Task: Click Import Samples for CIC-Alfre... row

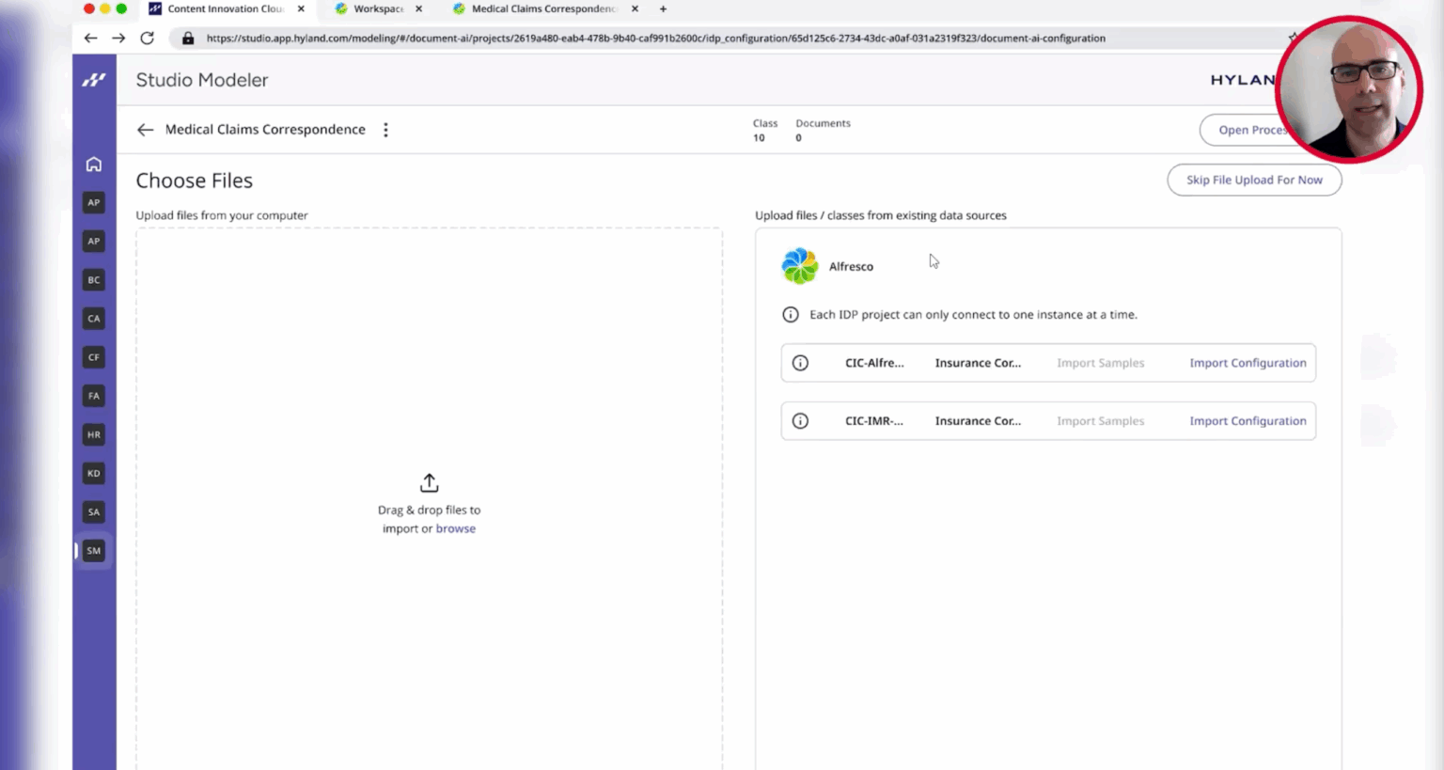Action: 1100,363
